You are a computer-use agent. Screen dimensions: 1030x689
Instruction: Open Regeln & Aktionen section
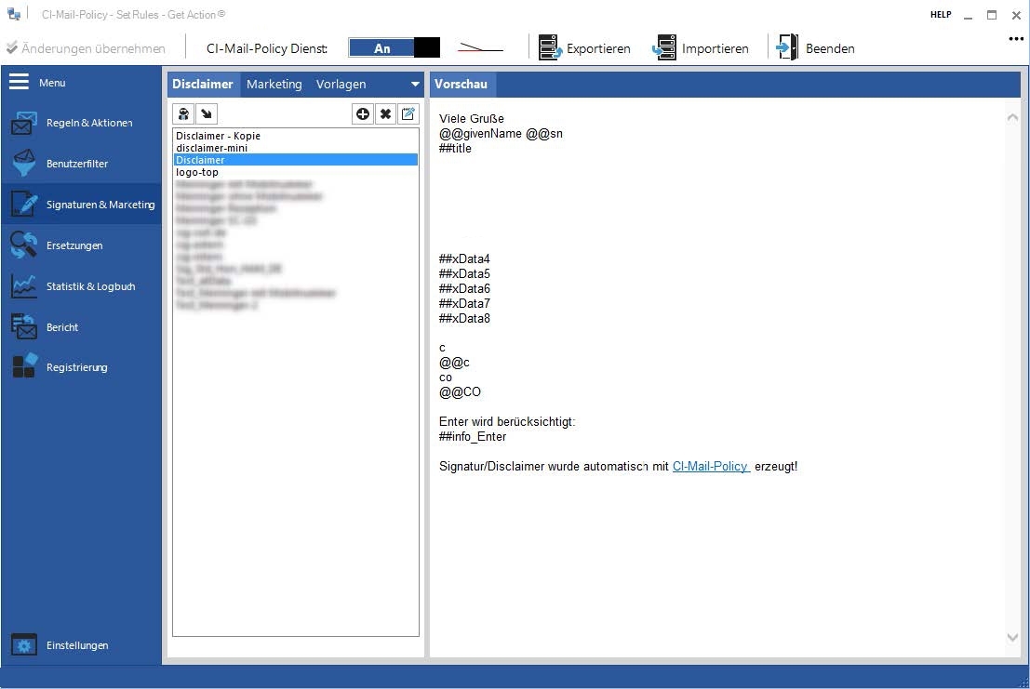[x=82, y=123]
